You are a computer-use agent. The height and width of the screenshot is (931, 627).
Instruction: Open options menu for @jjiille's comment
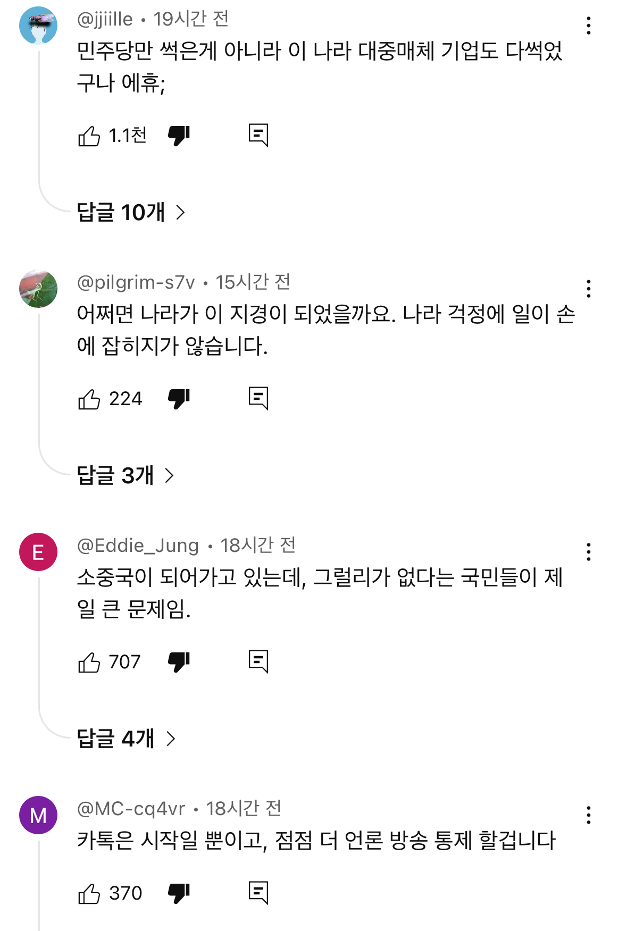588,26
